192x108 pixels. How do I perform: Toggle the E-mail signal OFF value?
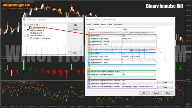(138, 81)
